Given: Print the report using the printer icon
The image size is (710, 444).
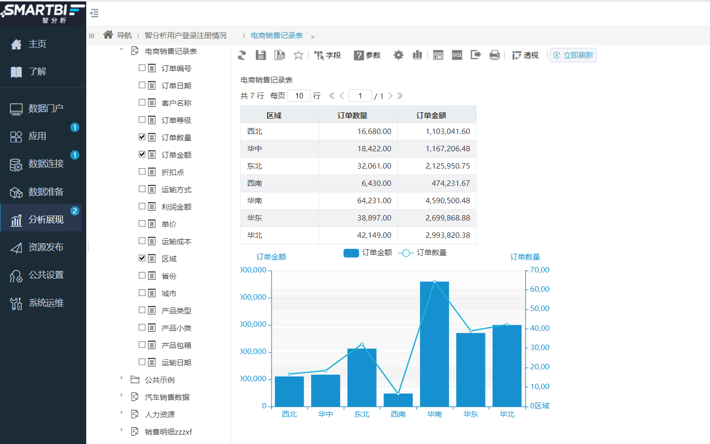Looking at the screenshot, I should 494,55.
